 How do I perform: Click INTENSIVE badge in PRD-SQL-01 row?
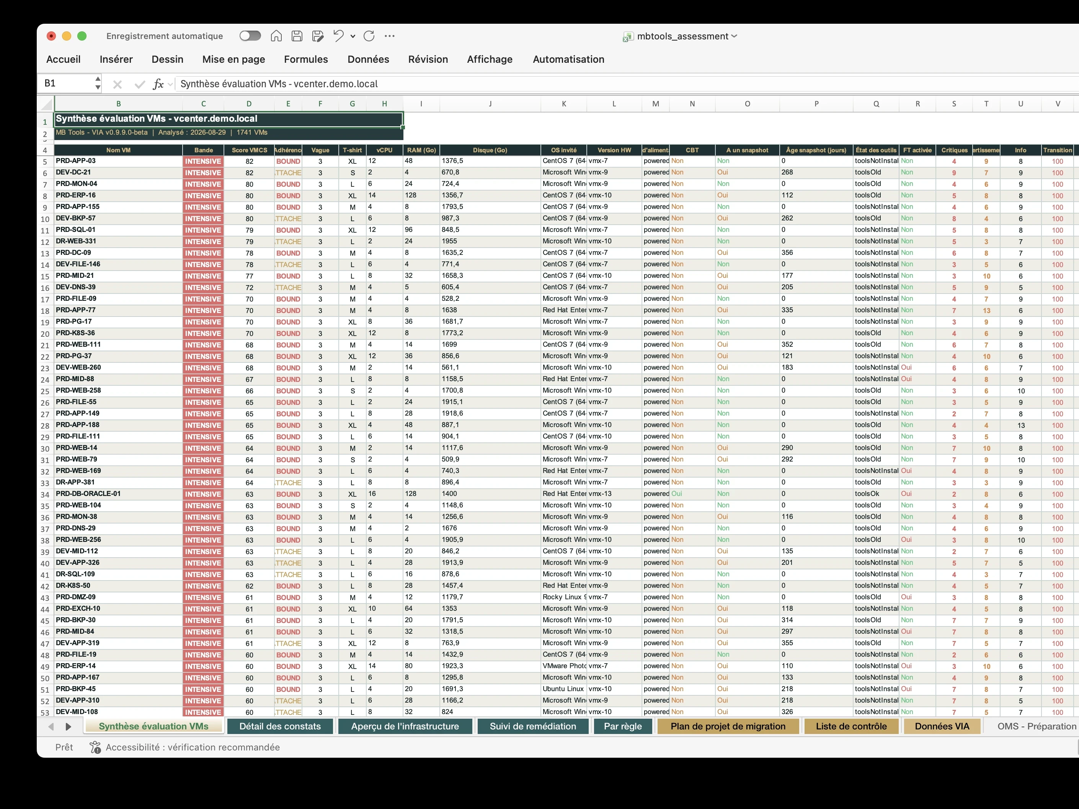[203, 230]
